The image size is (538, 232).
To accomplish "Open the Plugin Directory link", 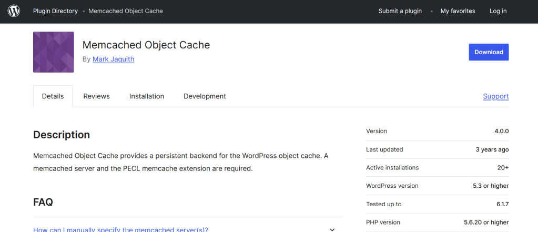I will pyautogui.click(x=55, y=11).
